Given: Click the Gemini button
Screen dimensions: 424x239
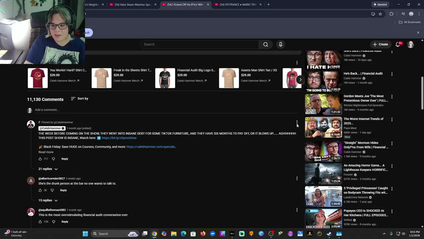Looking at the screenshot, I should (380, 5).
